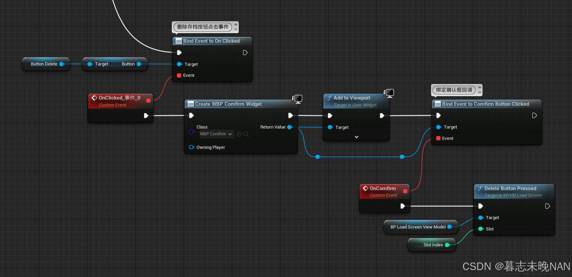This screenshot has height=277, width=572.
Task: Click Add to Viewport exec input pin
Action: tap(330, 116)
